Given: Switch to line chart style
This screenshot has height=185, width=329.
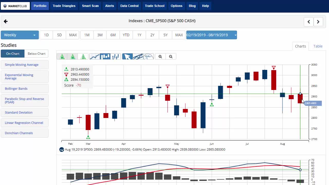Looking at the screenshot, I should point(95,57).
